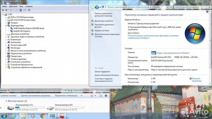
Task: Expand the Дисковые устройства node
Action: [6, 34]
